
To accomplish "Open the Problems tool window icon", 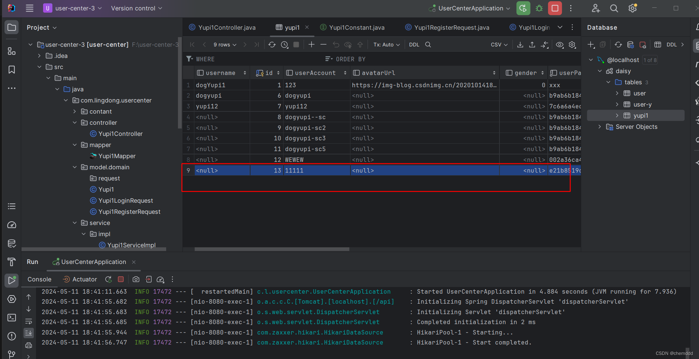I will [12, 336].
